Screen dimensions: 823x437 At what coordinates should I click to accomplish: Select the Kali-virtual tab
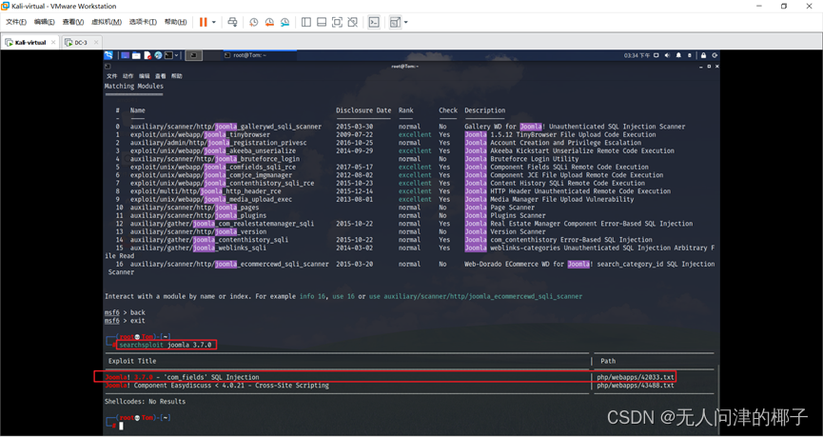[29, 43]
